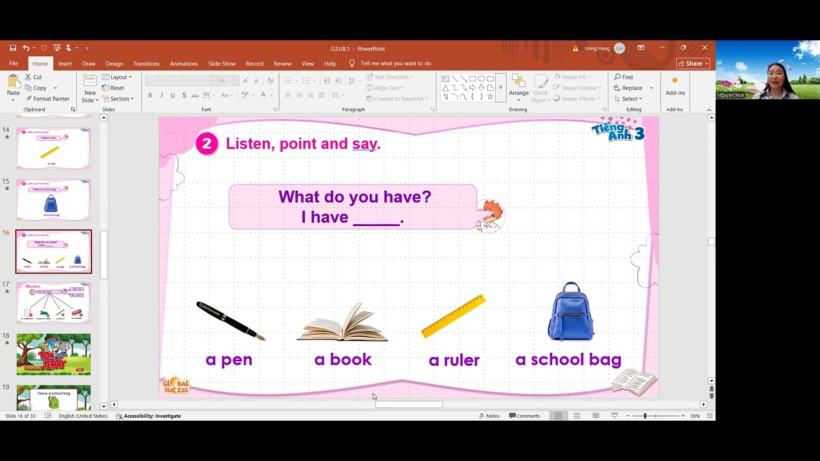Collapse the ribbon with the chevron
This screenshot has height=461, width=820.
tap(709, 109)
